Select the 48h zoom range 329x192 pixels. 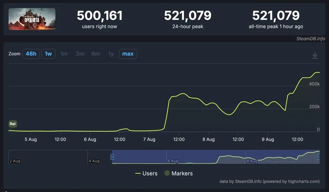[x=31, y=54]
